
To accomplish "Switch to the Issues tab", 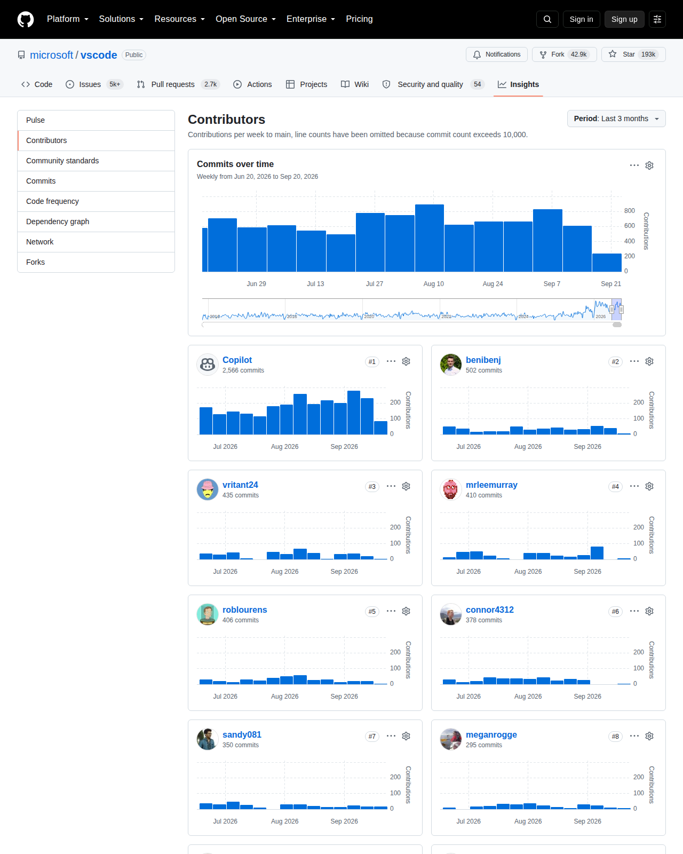I will point(94,84).
